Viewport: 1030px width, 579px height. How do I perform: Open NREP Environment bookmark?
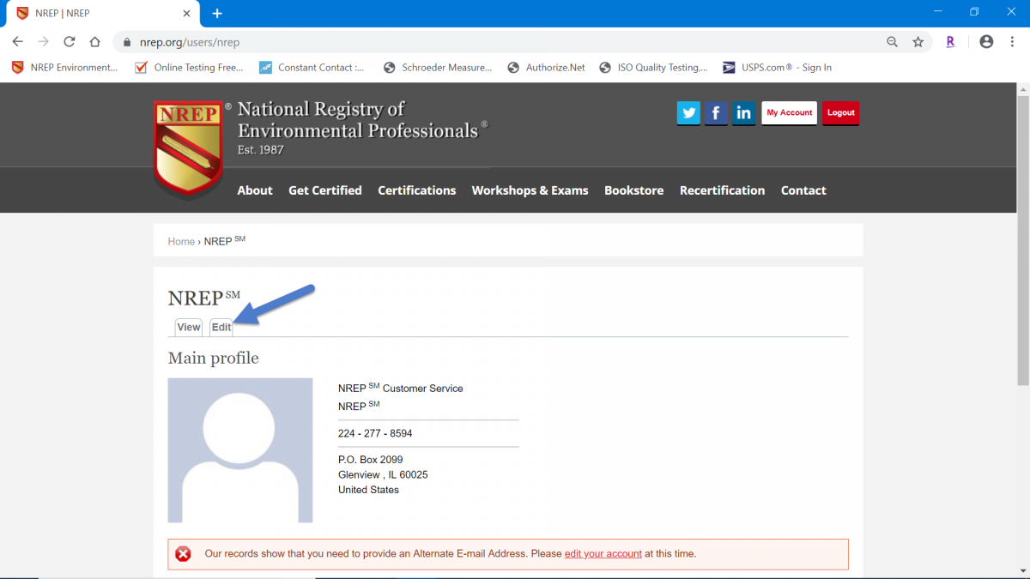click(x=64, y=67)
